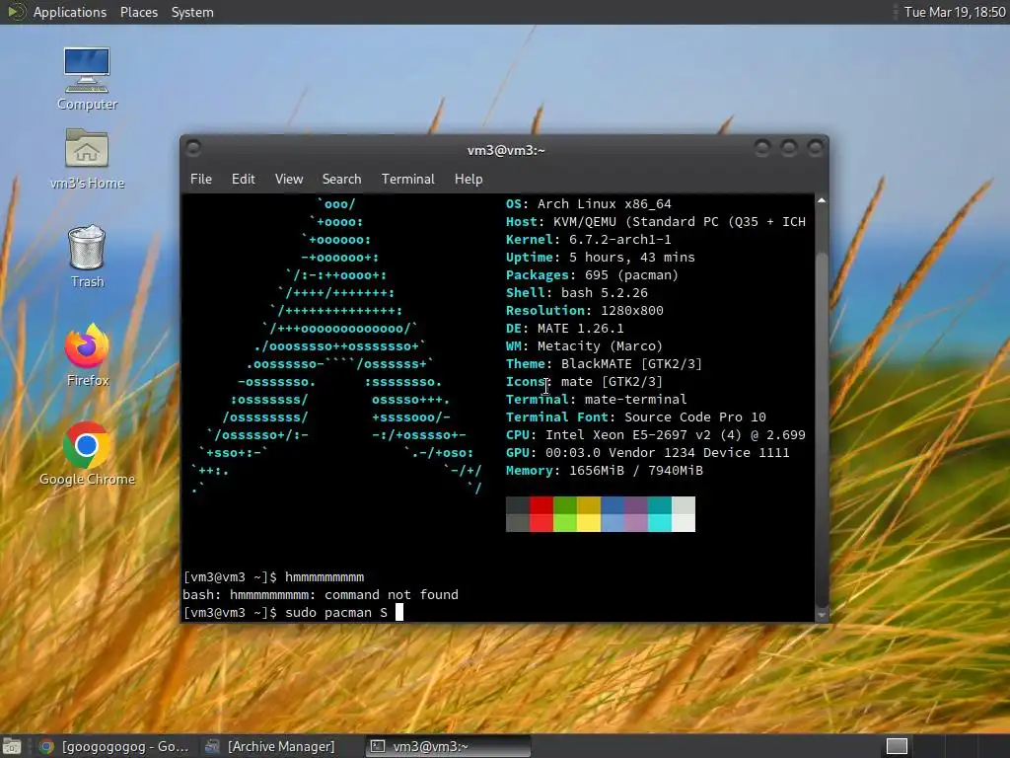The height and width of the screenshot is (758, 1010).
Task: Click the 'Kernel: 6.7.2-arch1-1' line
Action: (x=588, y=239)
